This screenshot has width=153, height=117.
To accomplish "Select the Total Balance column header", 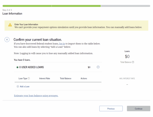I will (66, 78).
